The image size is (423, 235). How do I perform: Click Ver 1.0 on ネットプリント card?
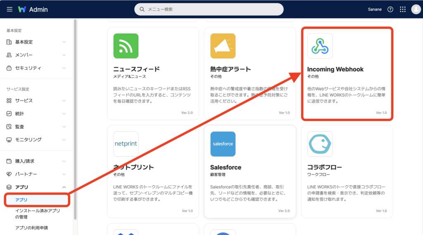pos(187,211)
